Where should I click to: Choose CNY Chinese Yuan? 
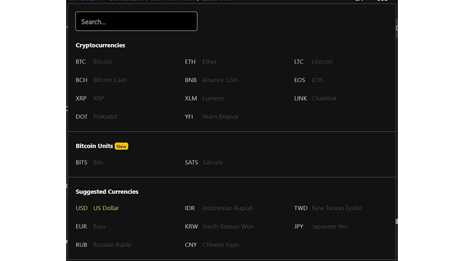point(212,245)
